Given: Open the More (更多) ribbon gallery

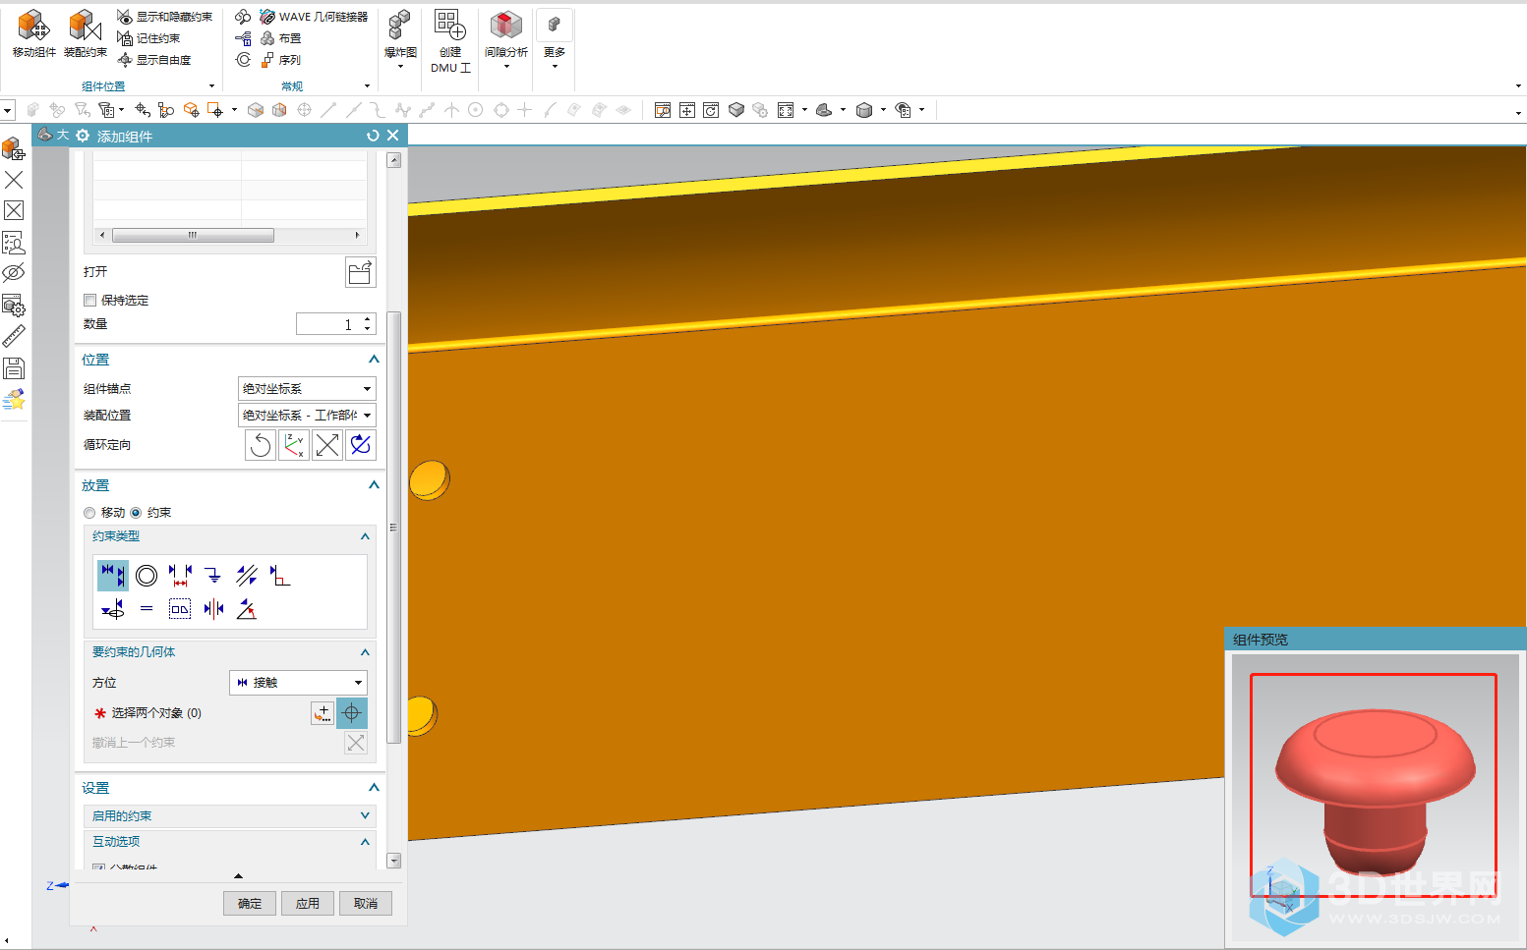Looking at the screenshot, I should tap(555, 39).
